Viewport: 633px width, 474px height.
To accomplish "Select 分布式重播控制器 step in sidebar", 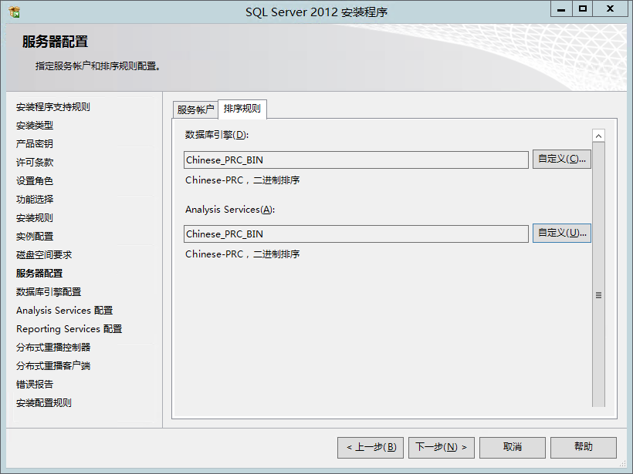I will coord(53,348).
